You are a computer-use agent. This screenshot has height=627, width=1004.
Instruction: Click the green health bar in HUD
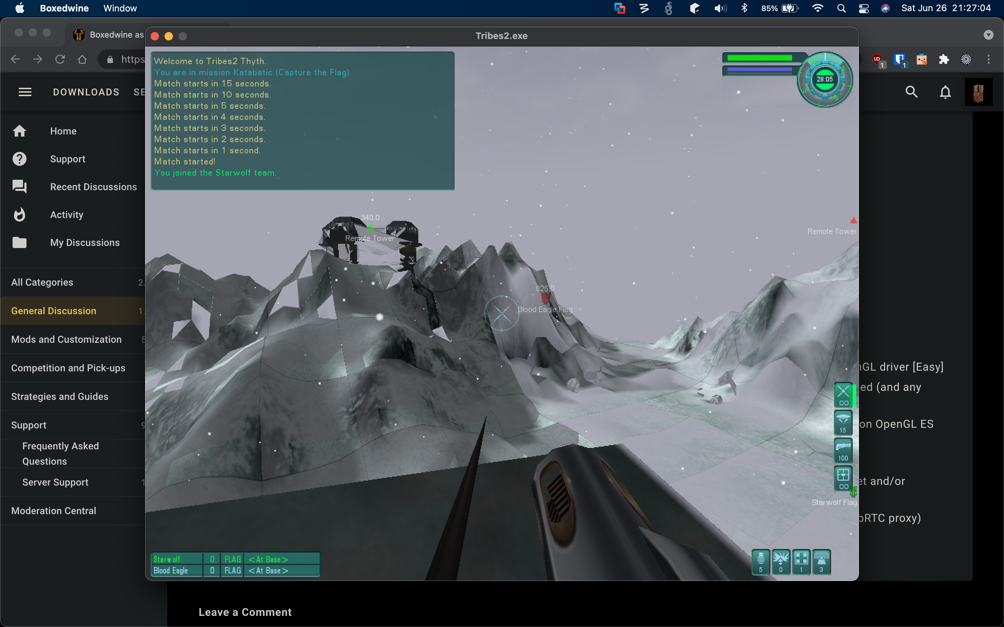click(x=760, y=58)
